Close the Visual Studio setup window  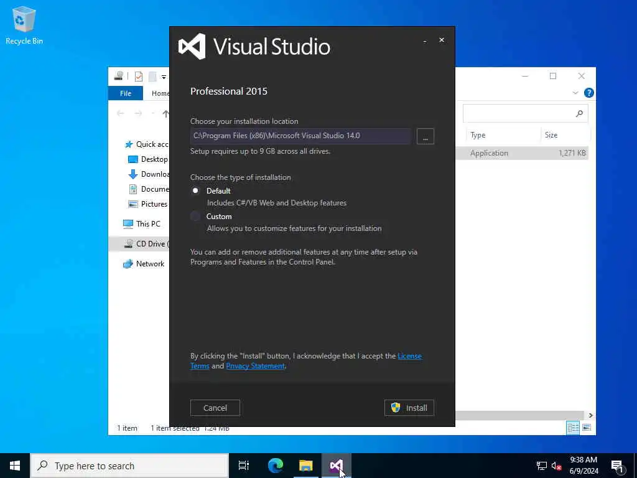click(442, 40)
